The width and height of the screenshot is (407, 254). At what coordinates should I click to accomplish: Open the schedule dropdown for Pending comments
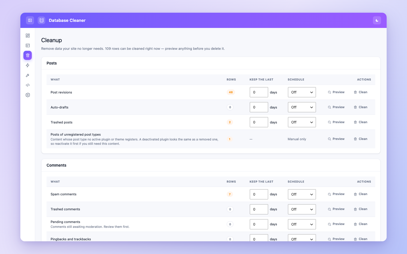302,224
